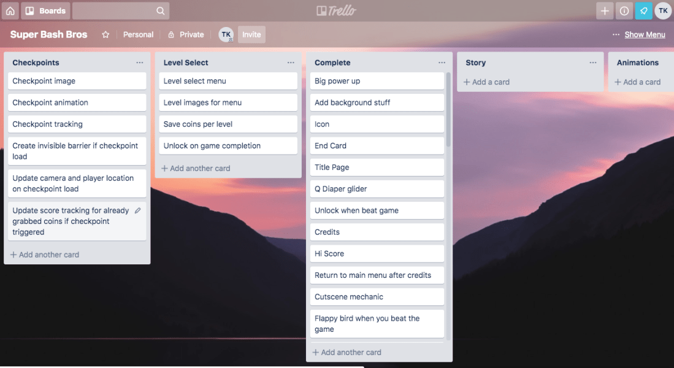Click the TK member avatar on the board
Image resolution: width=674 pixels, height=368 pixels.
click(226, 34)
